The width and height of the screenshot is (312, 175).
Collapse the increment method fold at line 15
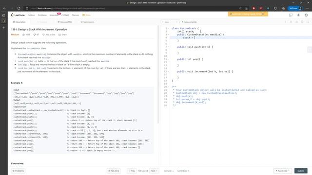click(168, 71)
